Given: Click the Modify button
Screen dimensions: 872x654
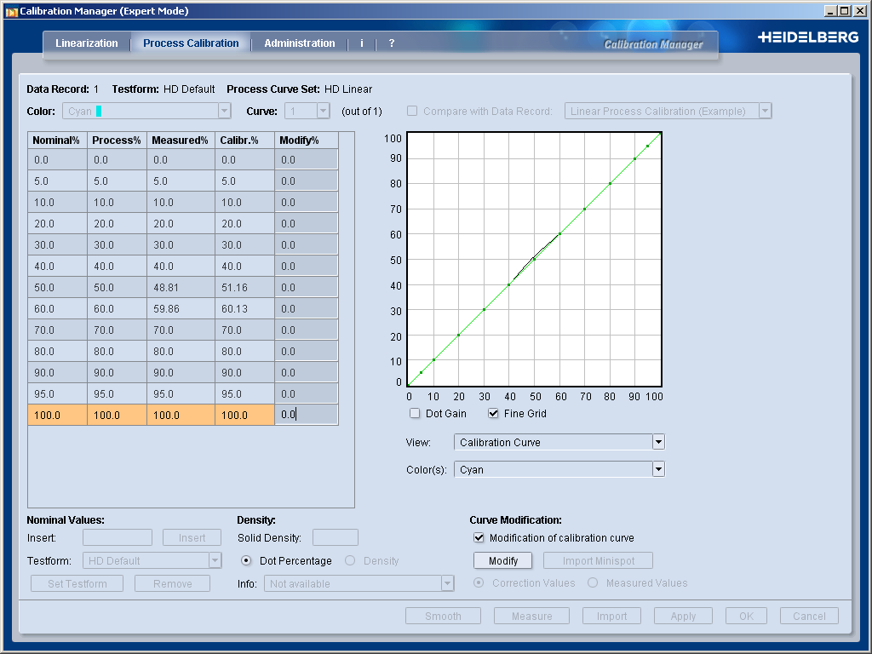Looking at the screenshot, I should [502, 560].
